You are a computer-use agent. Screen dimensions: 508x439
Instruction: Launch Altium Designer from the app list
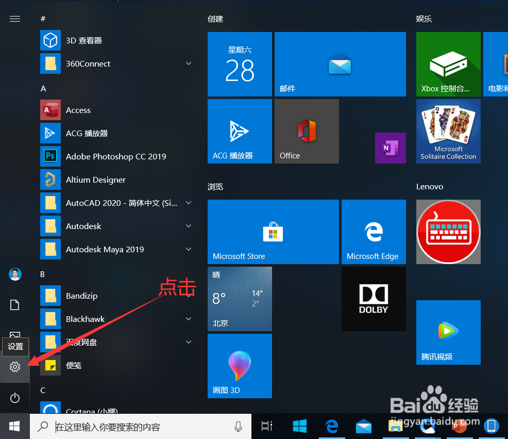[95, 180]
